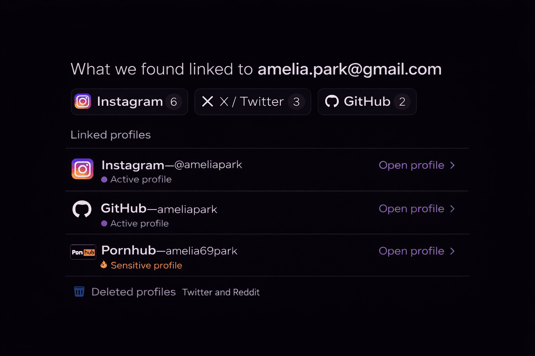This screenshot has height=356, width=535.
Task: Click the count badge on the Instagram chip
Action: (x=175, y=102)
